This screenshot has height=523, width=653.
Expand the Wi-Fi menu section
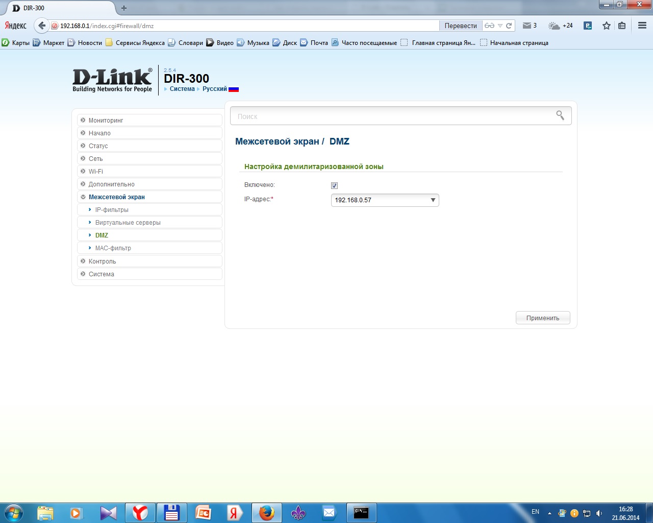(x=149, y=171)
